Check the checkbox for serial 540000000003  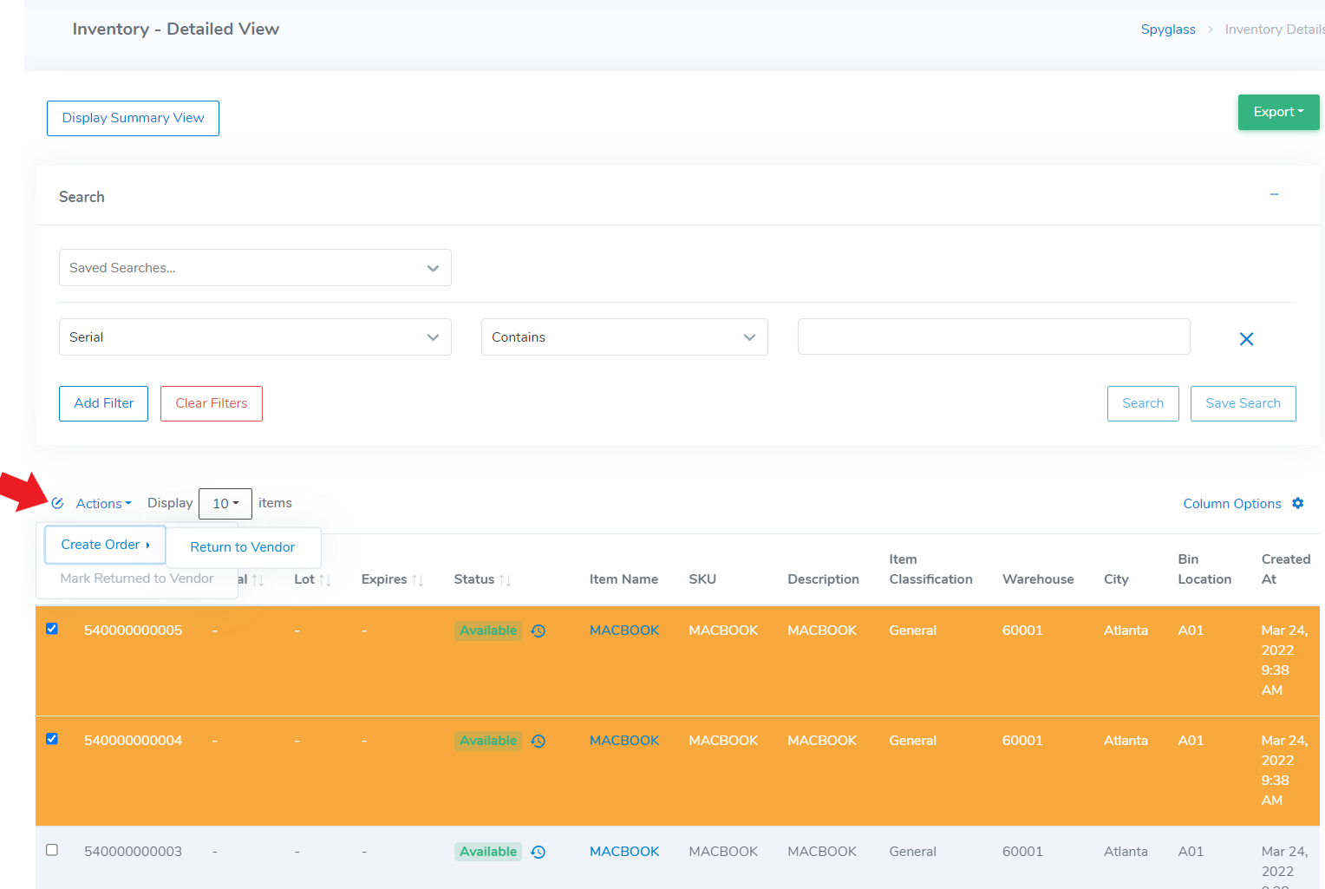click(51, 850)
